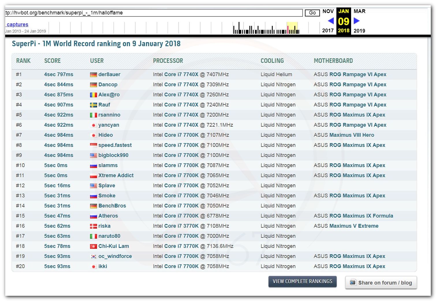Click the Danish flag beside riska

click(93, 226)
